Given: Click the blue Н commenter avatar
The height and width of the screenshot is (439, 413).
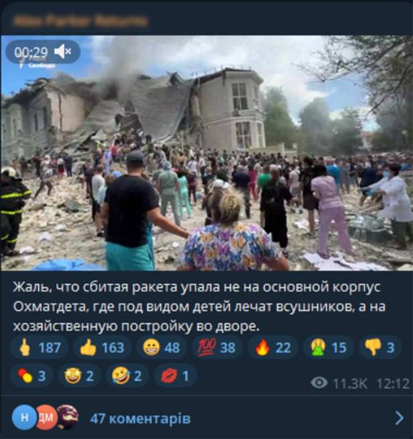Looking at the screenshot, I should tap(24, 418).
